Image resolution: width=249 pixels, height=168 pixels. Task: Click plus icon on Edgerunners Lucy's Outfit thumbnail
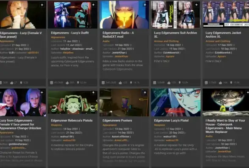(93, 5)
